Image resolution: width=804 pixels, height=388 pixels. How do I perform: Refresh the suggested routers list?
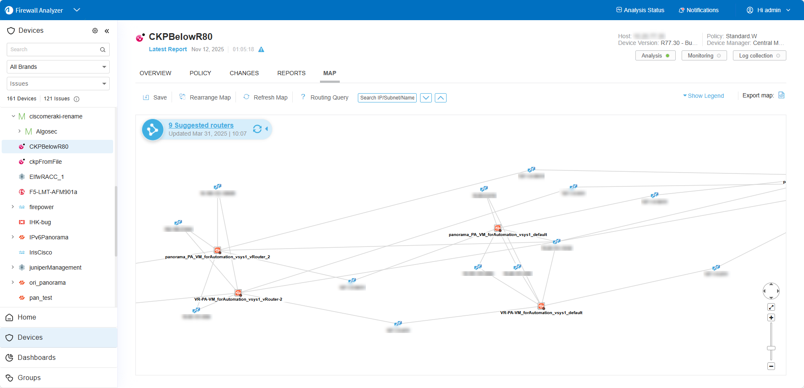tap(257, 129)
